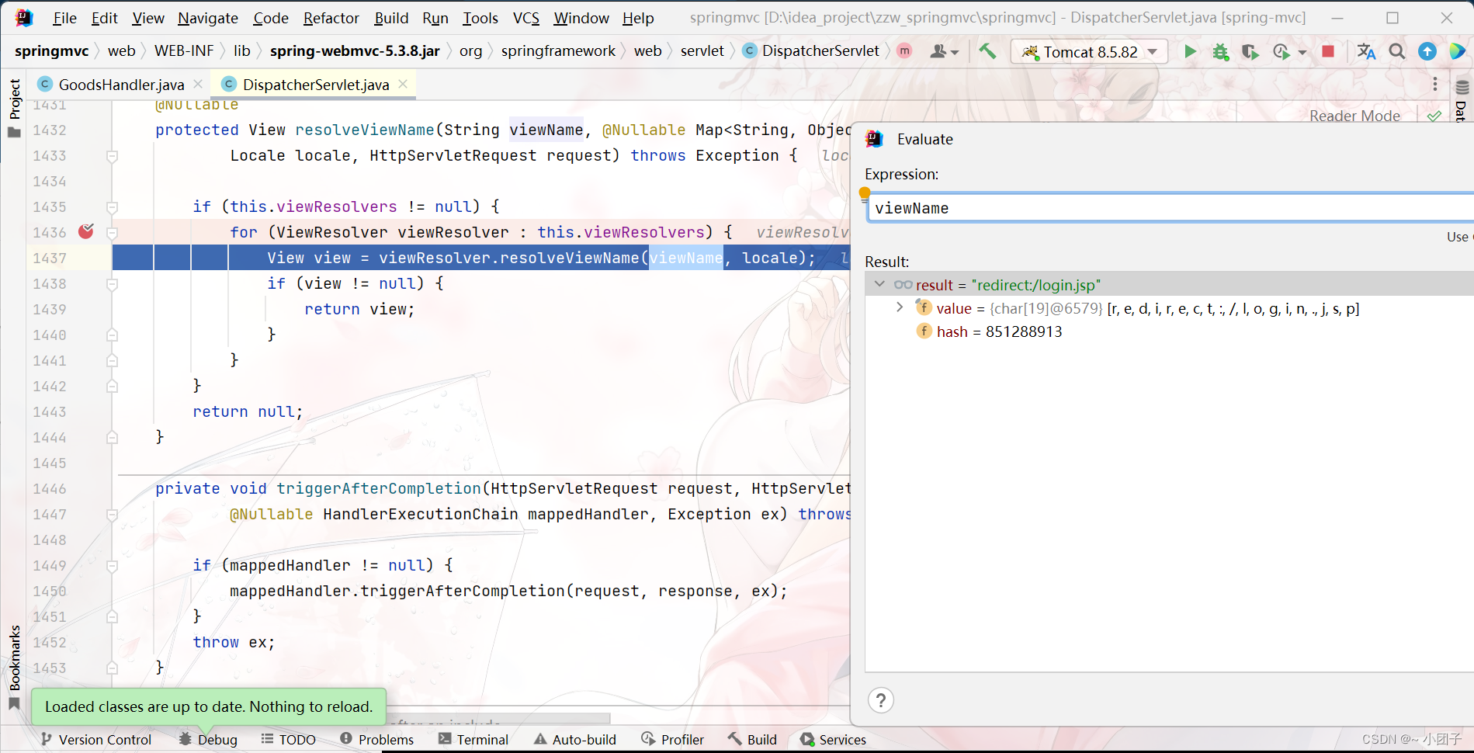Open the Database tool window icon
The image size is (1474, 753).
click(x=1462, y=88)
